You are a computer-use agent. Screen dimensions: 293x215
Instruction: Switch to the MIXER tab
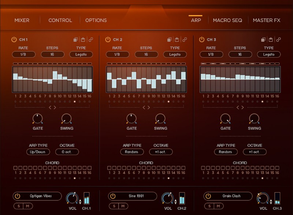22,20
